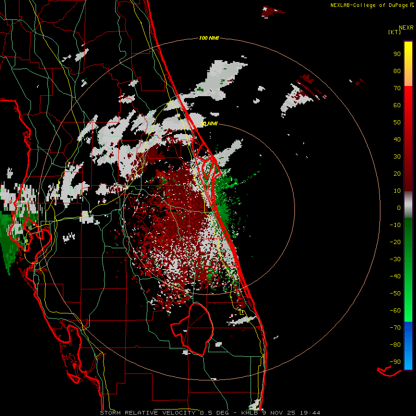The width and height of the screenshot is (416, 416).
Task: Click the 70 knot scale label
Action: pyautogui.click(x=397, y=88)
